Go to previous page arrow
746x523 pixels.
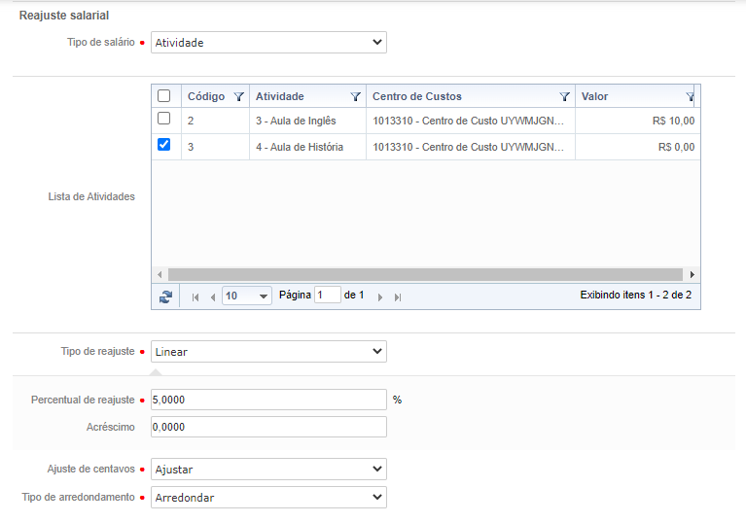click(x=213, y=296)
